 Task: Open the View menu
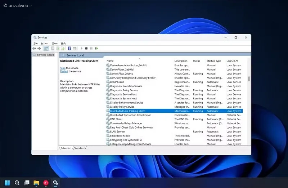(x=55, y=43)
